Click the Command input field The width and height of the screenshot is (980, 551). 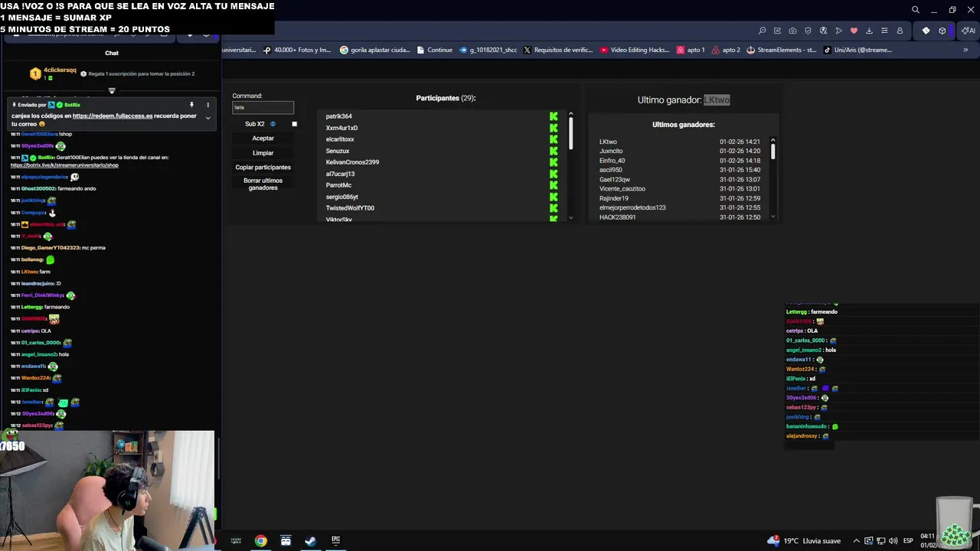point(263,107)
